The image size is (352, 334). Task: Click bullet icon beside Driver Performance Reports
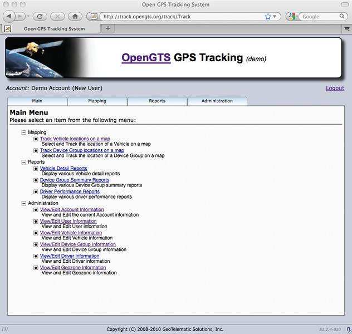point(36,192)
